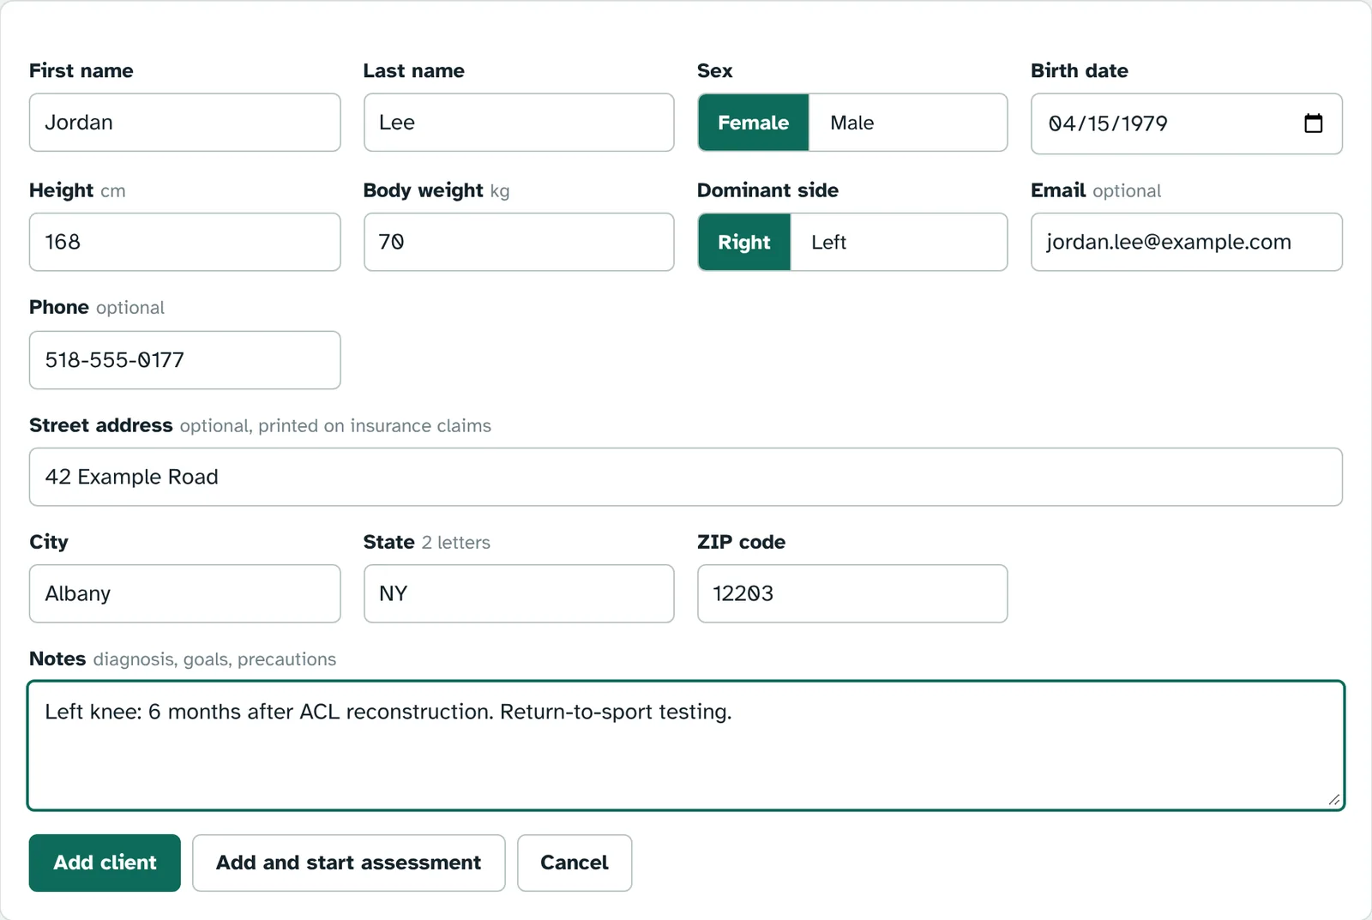
Task: Edit the Height cm field
Action: [x=185, y=242]
